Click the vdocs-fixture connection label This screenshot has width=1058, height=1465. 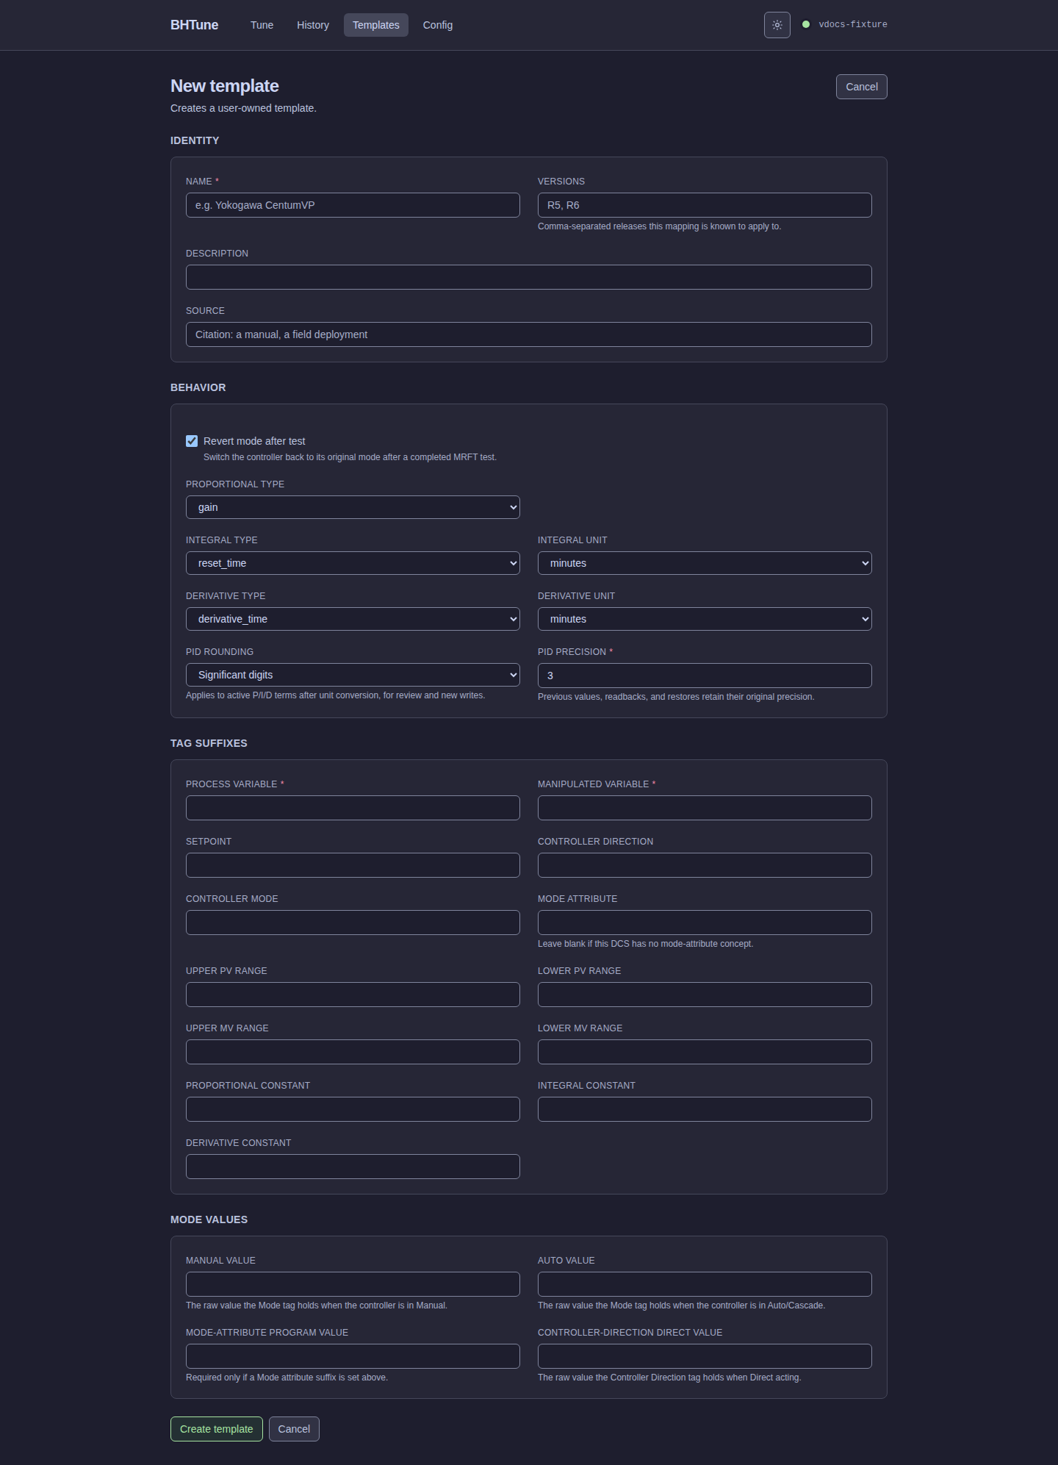(853, 24)
